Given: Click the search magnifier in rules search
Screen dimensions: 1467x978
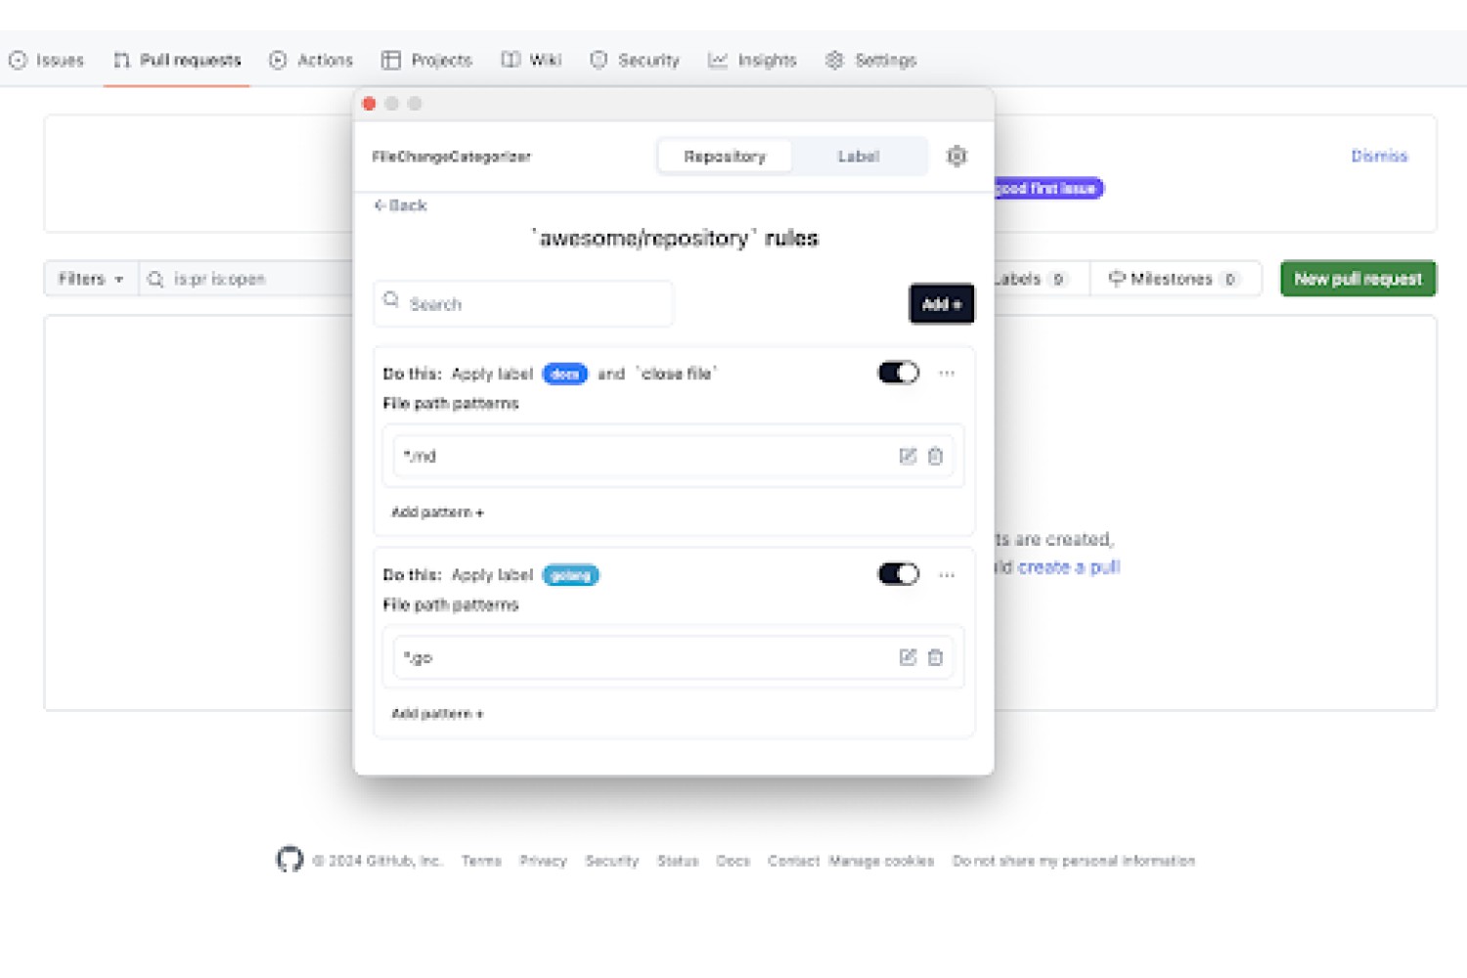Looking at the screenshot, I should [391, 299].
